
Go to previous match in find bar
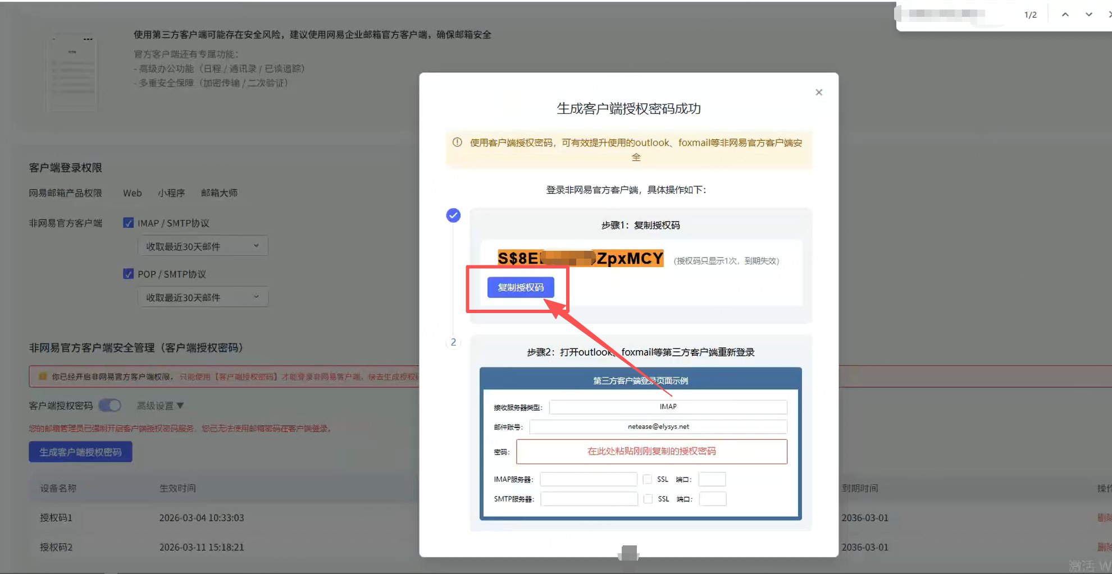[1065, 15]
